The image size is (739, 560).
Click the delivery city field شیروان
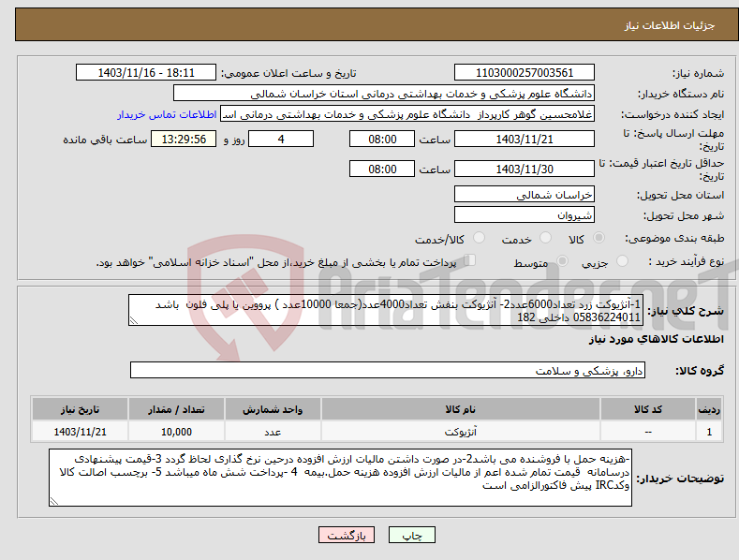(525, 215)
